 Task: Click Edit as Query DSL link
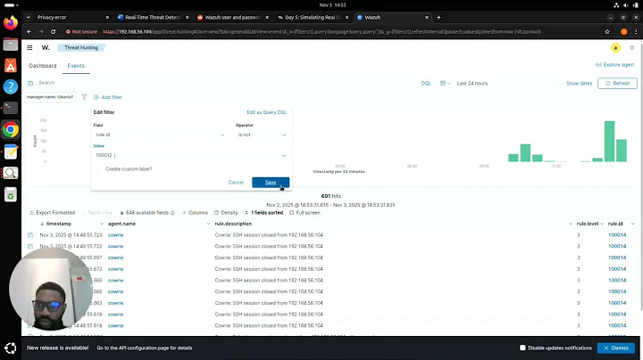(x=266, y=112)
